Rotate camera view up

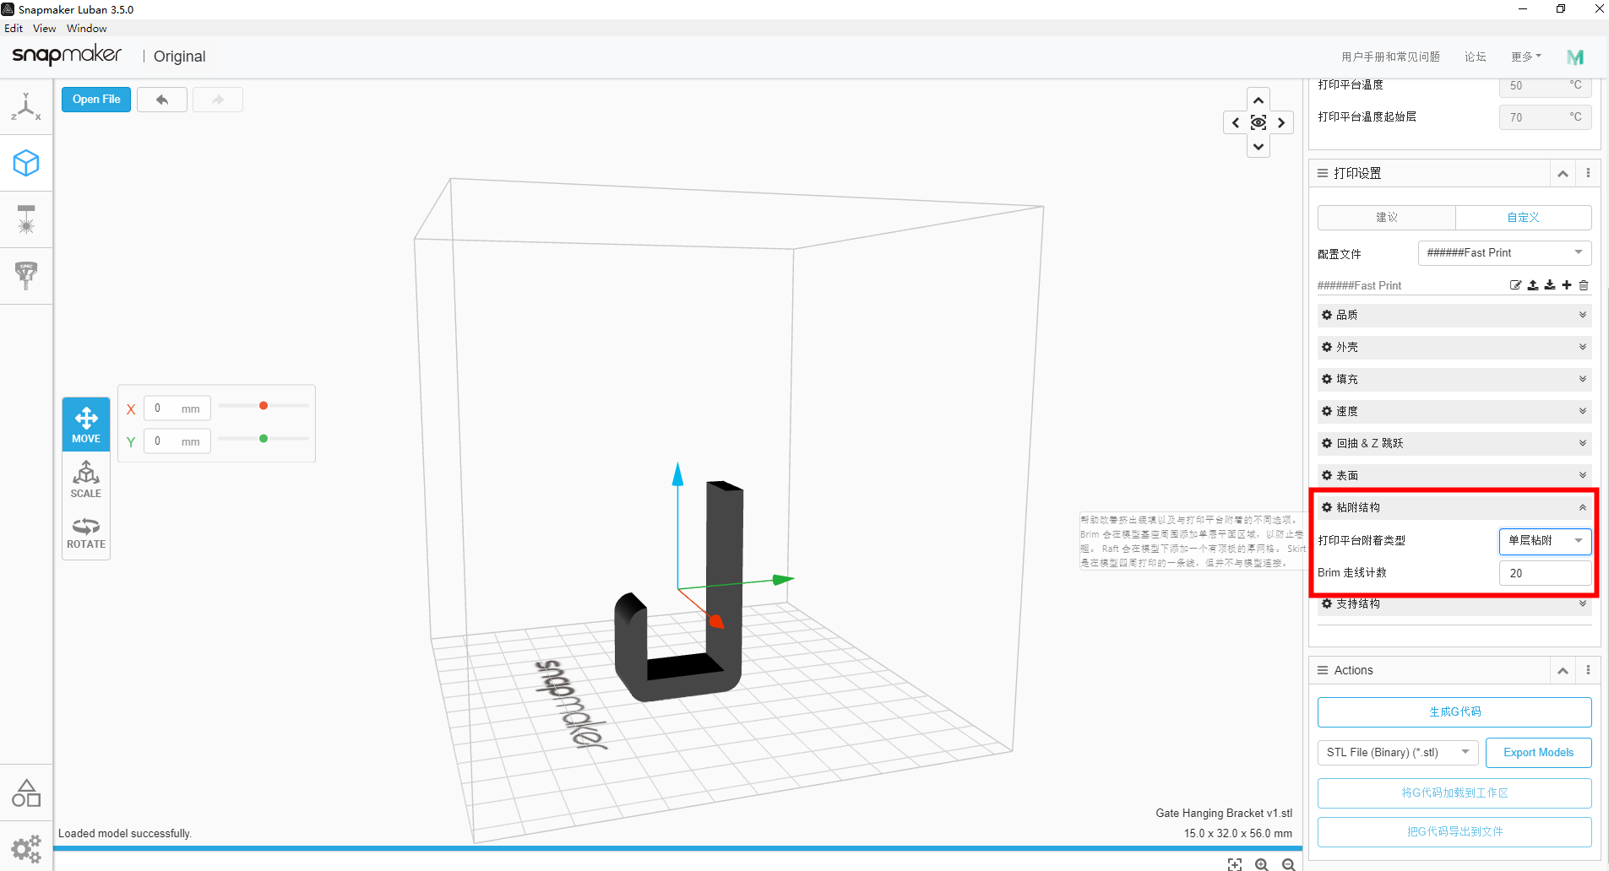1258,100
